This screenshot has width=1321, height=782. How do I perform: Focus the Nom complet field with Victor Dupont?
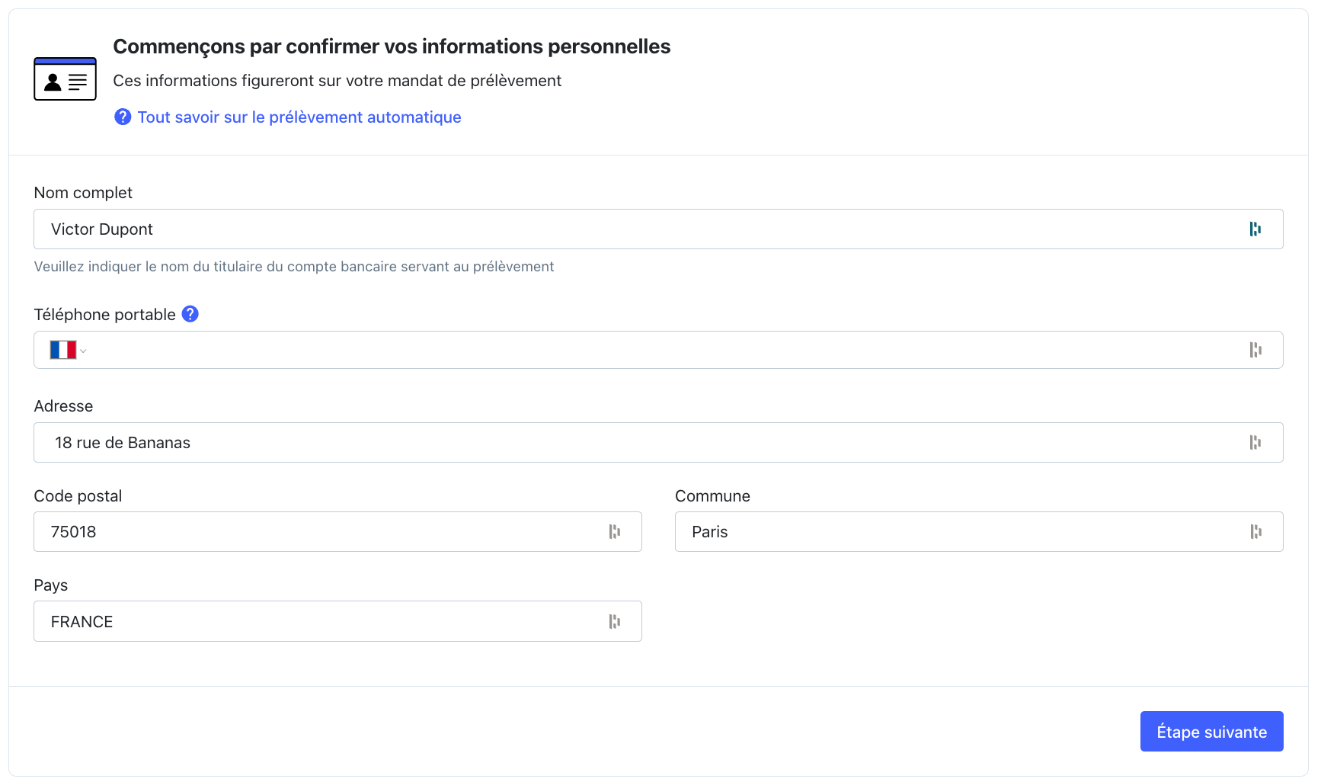click(x=609, y=229)
